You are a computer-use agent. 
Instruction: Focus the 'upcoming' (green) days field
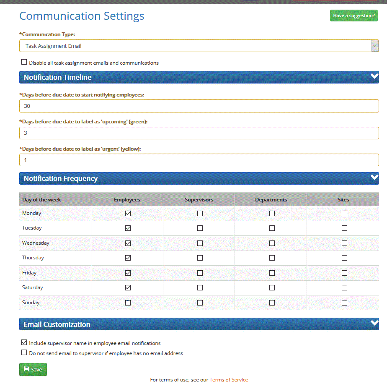[199, 133]
